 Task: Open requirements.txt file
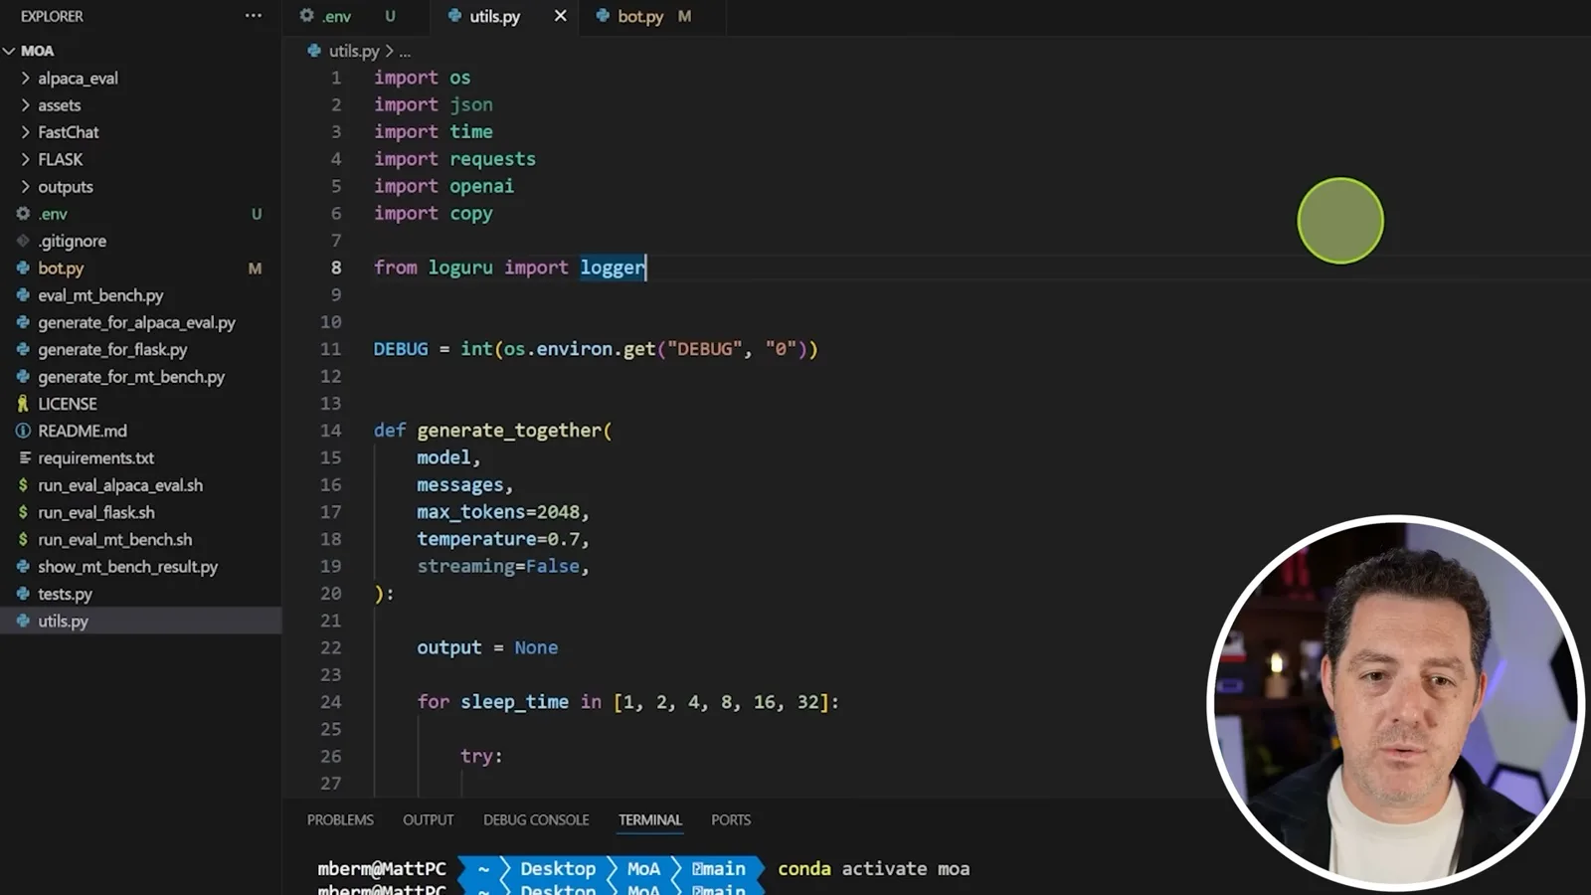(x=140, y=457)
